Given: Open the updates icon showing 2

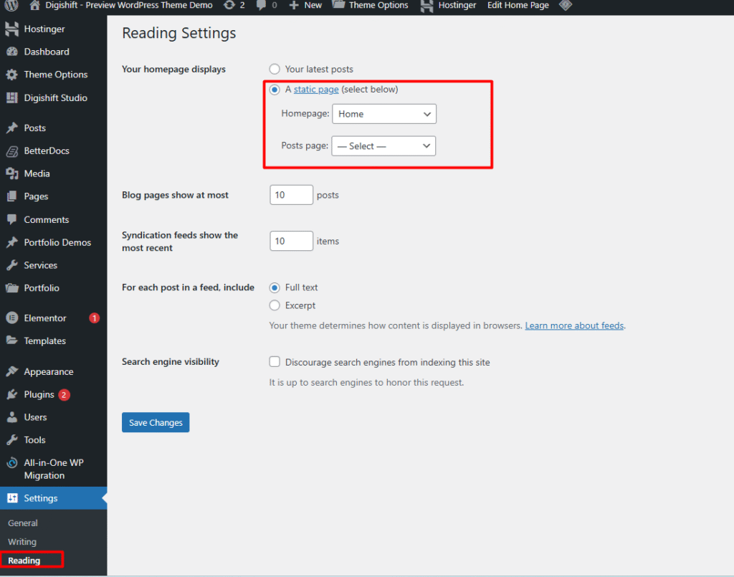Looking at the screenshot, I should pyautogui.click(x=229, y=5).
